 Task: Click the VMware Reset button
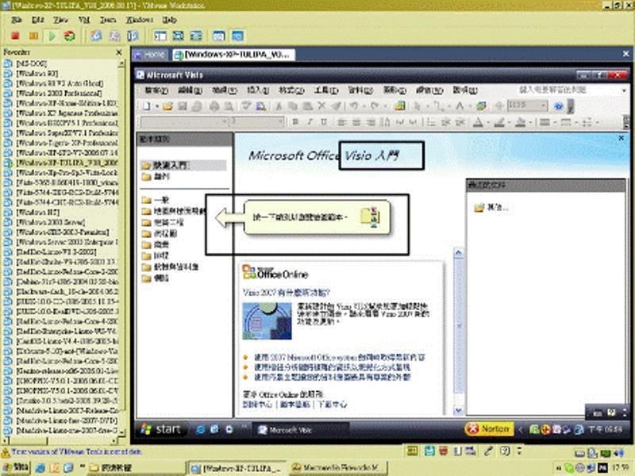click(70, 36)
